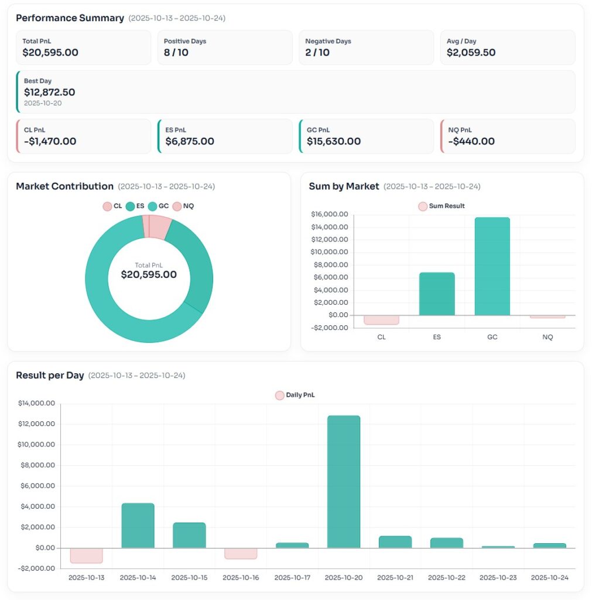Click the NQ legend color swatch

[x=177, y=206]
